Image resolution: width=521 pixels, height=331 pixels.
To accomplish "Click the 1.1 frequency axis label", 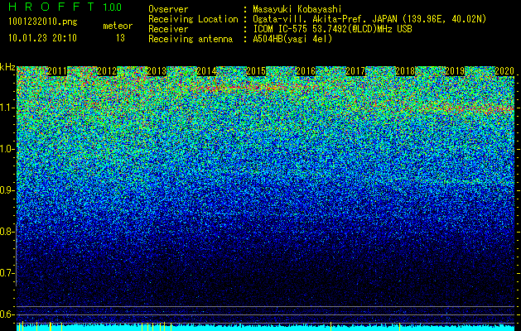I will click(7, 108).
